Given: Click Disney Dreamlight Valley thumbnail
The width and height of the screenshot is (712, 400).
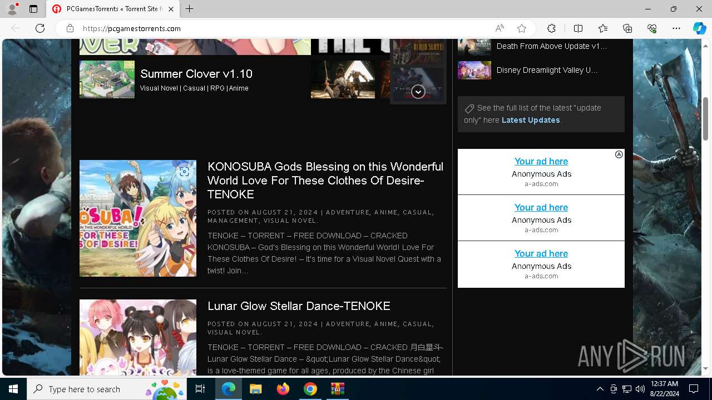Looking at the screenshot, I should (474, 70).
